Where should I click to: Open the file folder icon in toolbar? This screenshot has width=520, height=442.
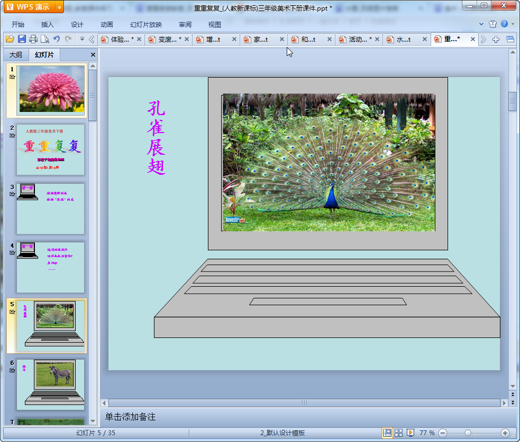[x=10, y=39]
